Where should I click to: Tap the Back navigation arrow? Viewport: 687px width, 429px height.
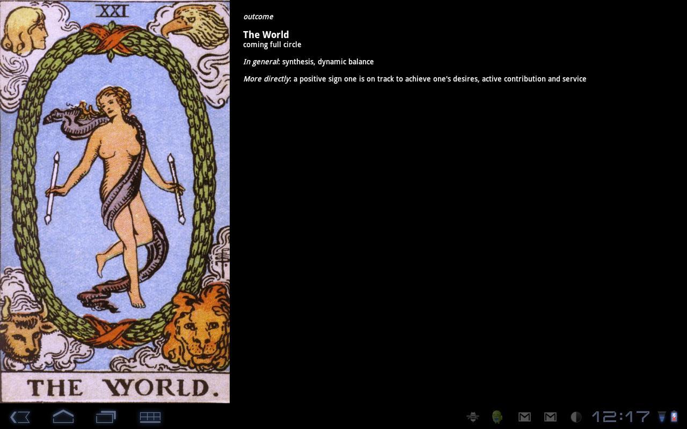tap(20, 417)
